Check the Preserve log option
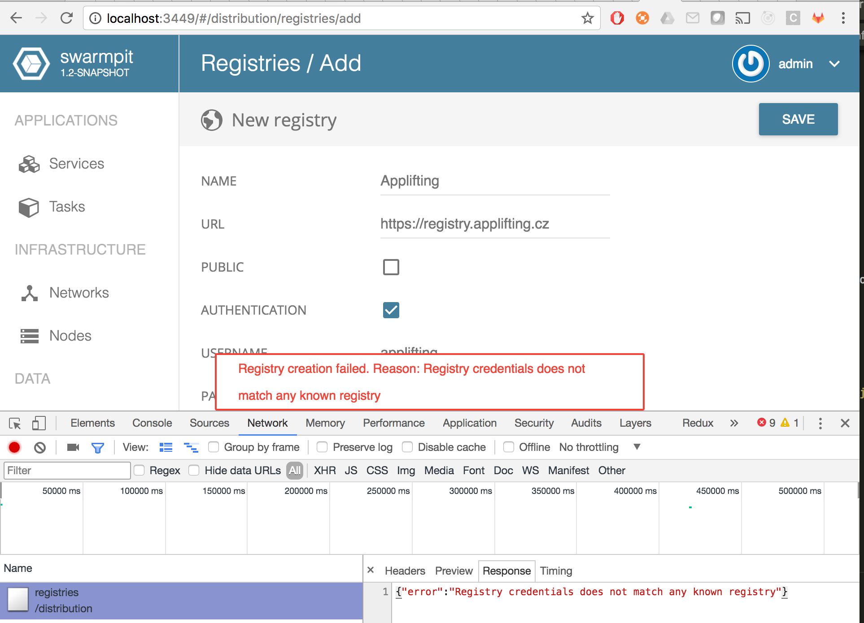The width and height of the screenshot is (864, 623). 322,447
